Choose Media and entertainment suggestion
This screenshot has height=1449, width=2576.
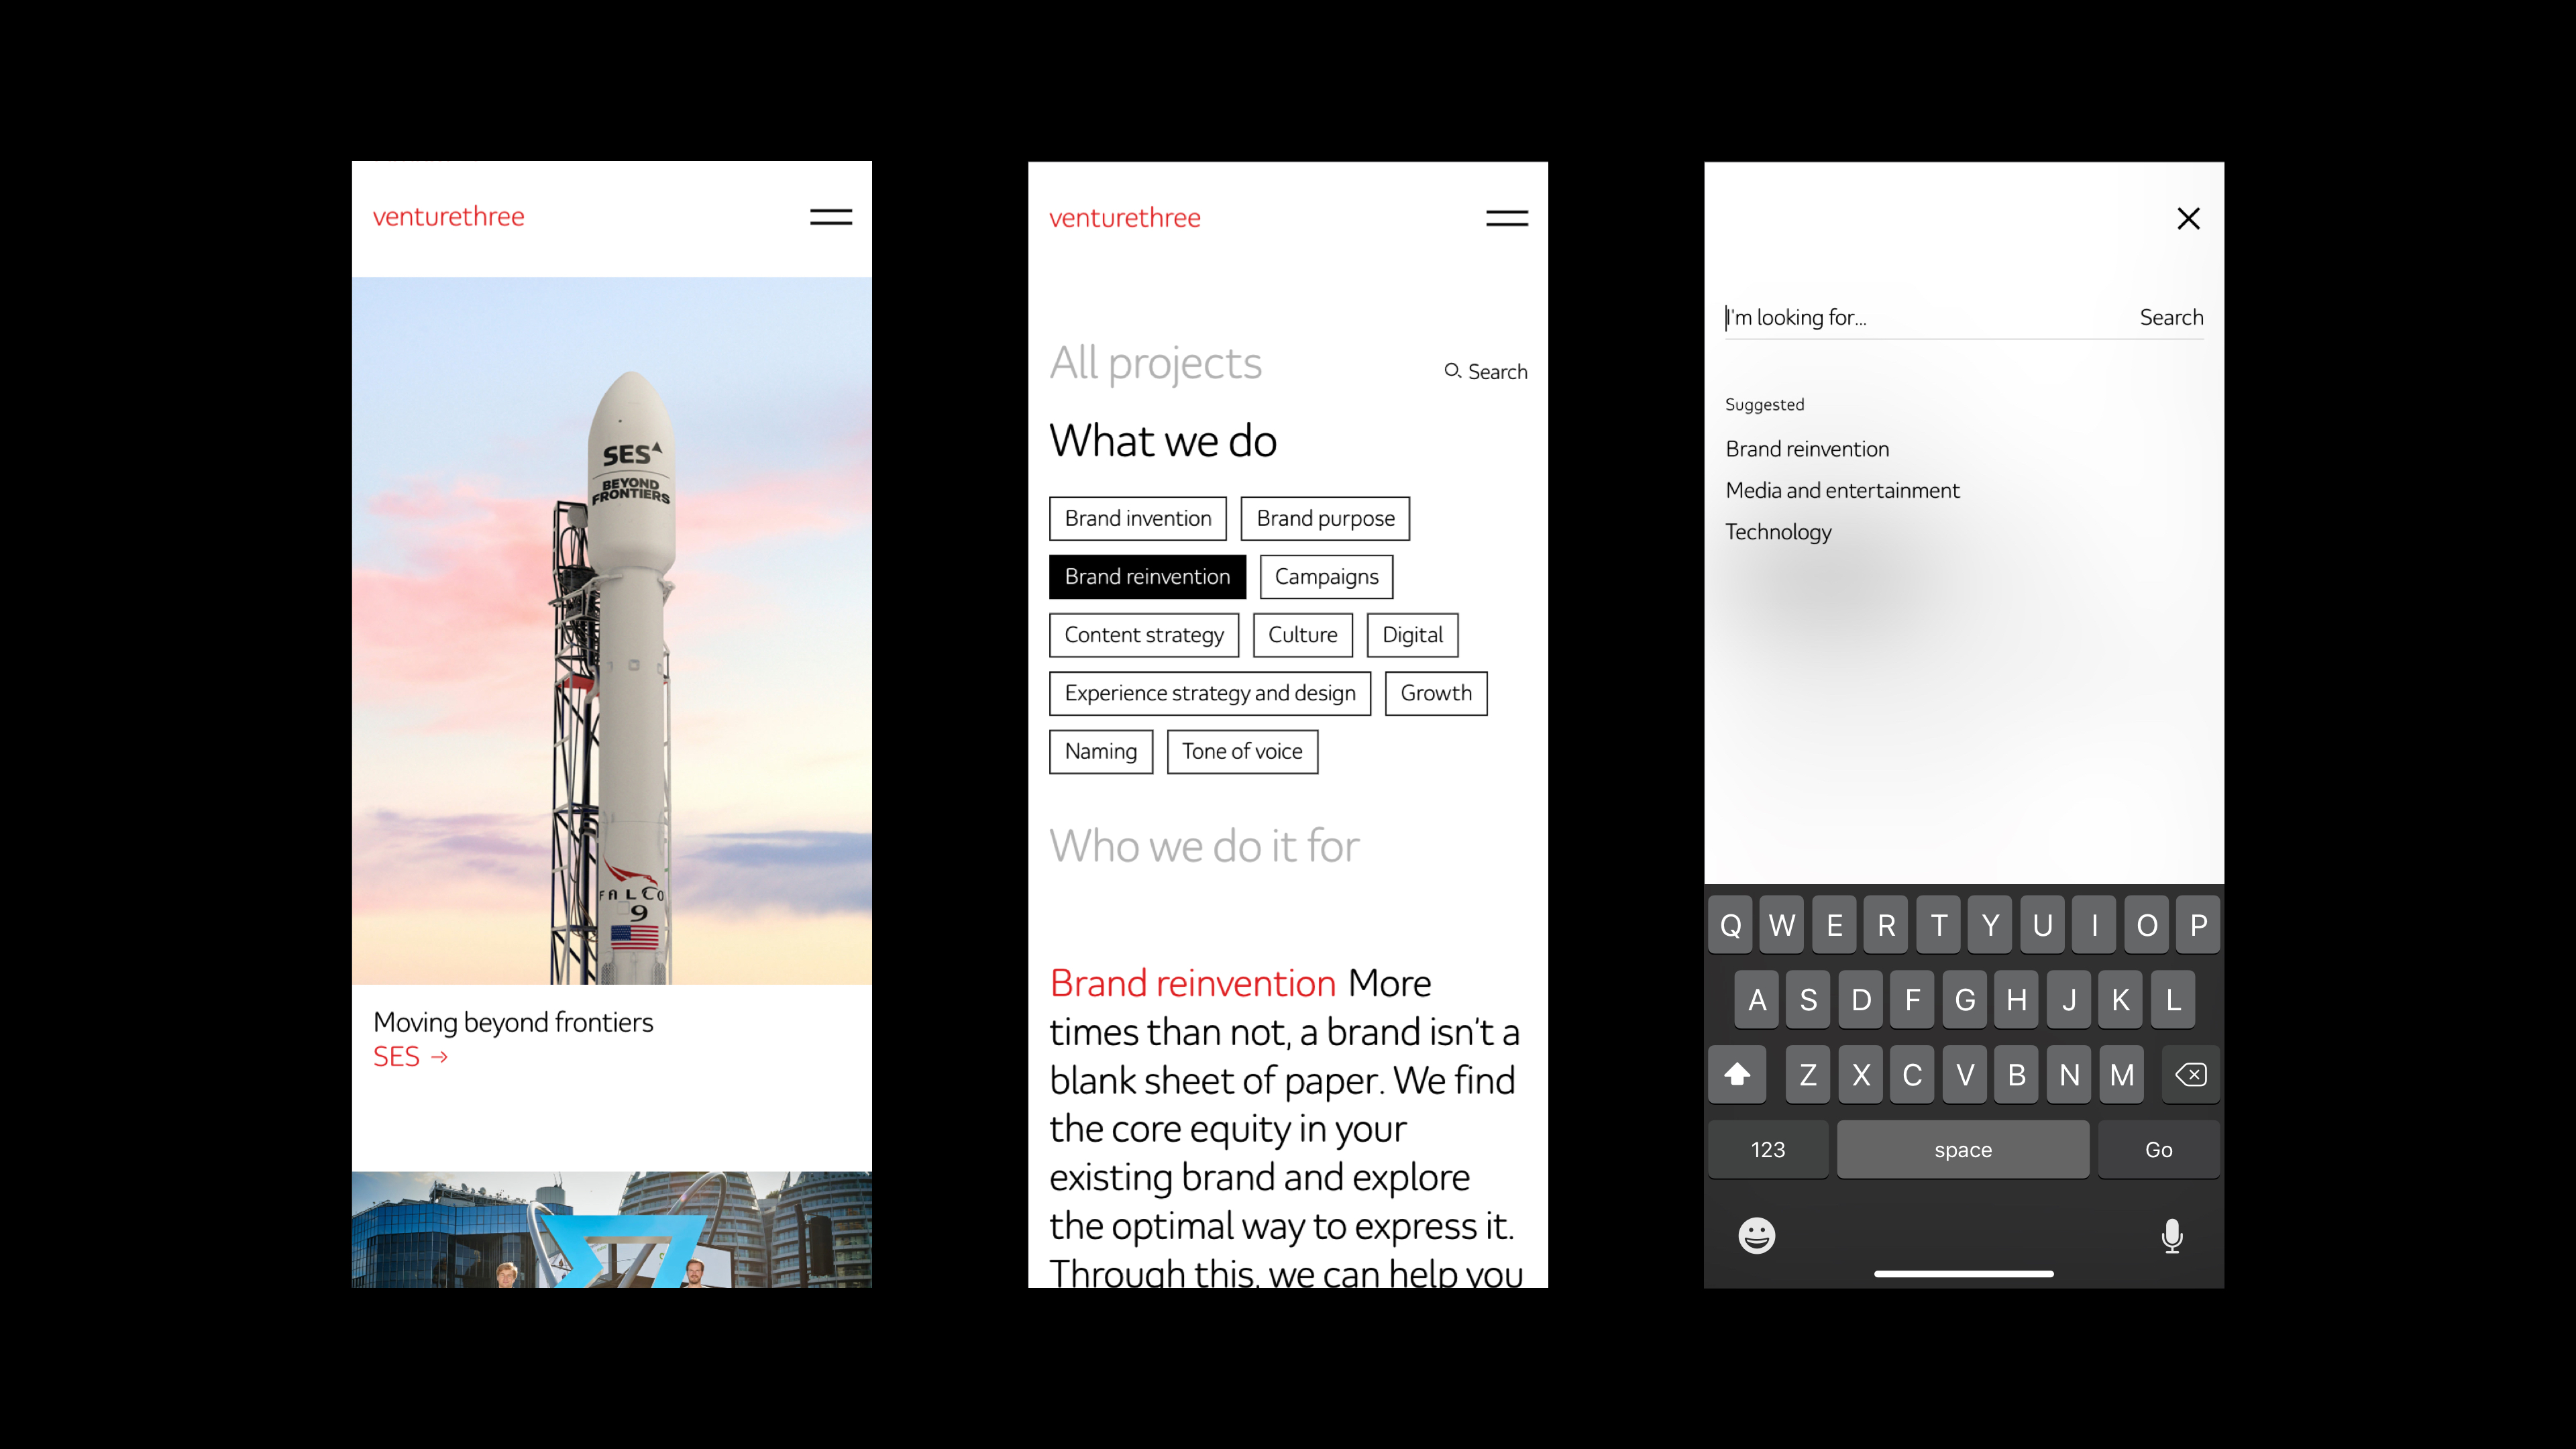1842,491
